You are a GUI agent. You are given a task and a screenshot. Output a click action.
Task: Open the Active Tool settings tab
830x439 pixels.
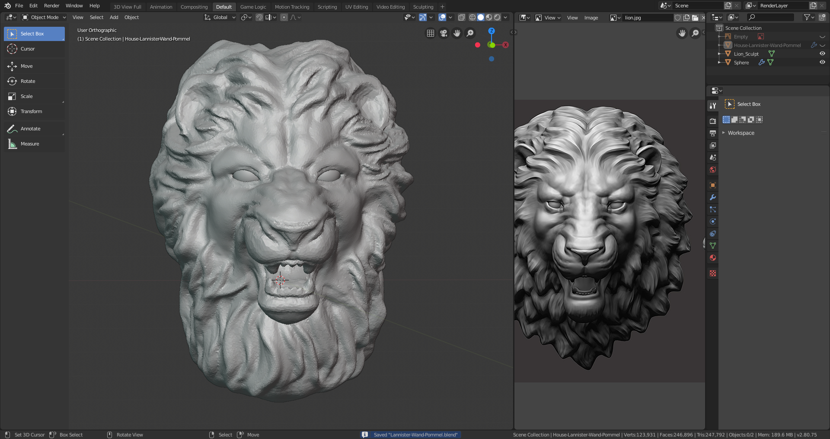pyautogui.click(x=713, y=105)
